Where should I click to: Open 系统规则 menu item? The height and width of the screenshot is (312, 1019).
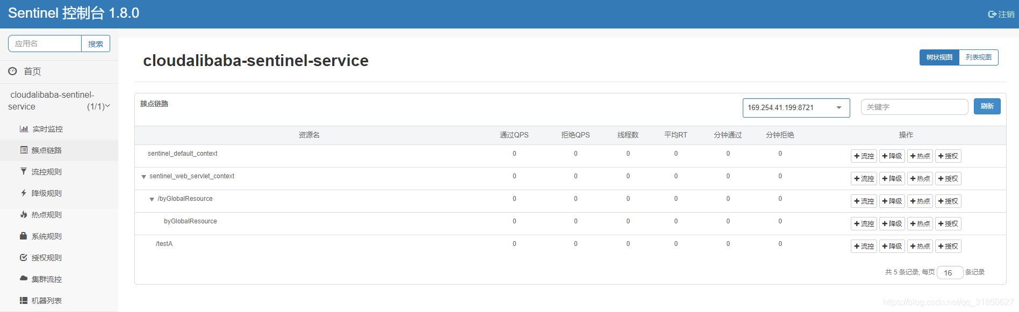tap(59, 236)
